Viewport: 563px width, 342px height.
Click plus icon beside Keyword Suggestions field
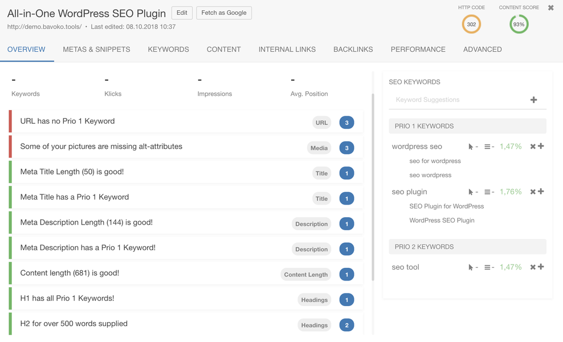click(x=533, y=100)
